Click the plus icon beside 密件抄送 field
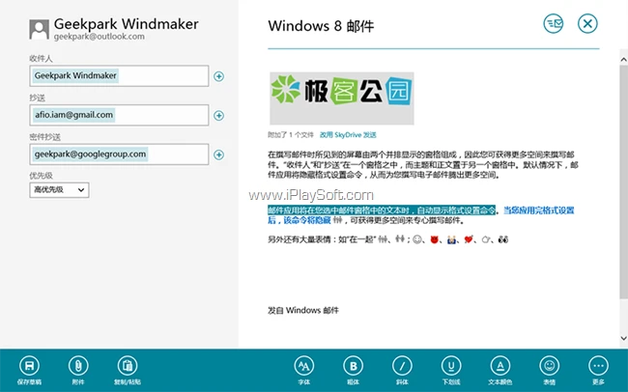The height and width of the screenshot is (392, 628). 218,154
